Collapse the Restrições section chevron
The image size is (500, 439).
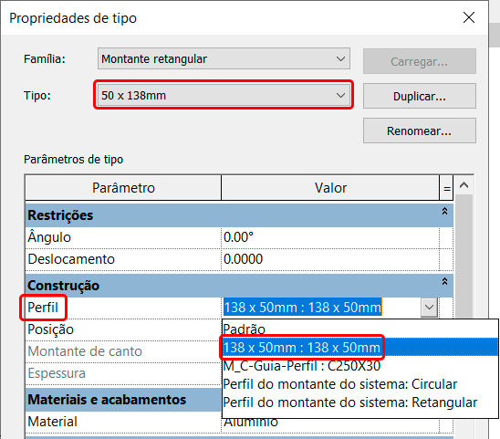(x=444, y=211)
